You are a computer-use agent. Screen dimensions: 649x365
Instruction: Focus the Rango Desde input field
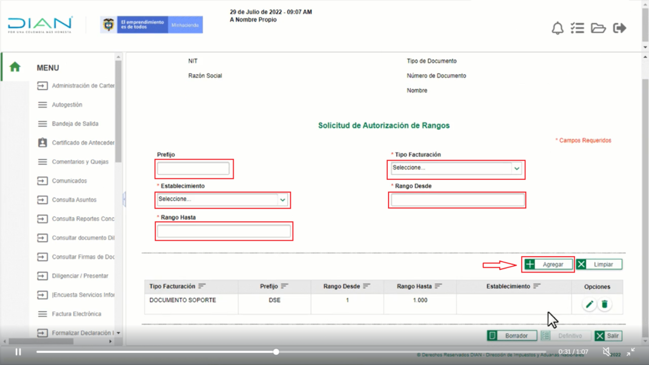click(x=458, y=200)
